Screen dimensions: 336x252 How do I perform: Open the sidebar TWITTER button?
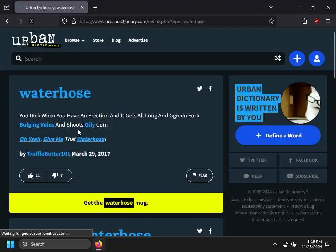coord(253,160)
